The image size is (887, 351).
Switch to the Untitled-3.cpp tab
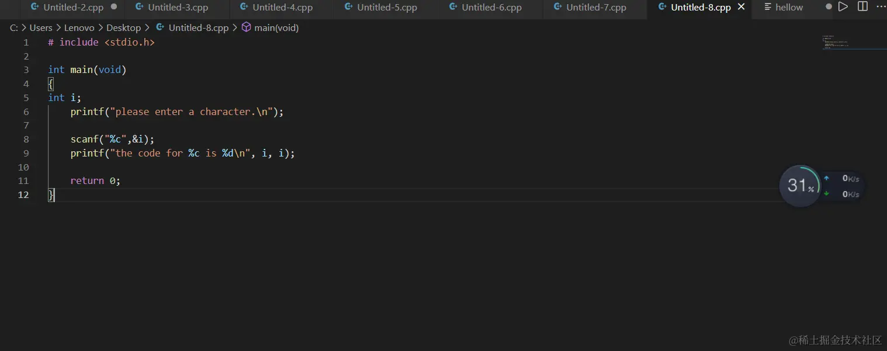point(178,8)
